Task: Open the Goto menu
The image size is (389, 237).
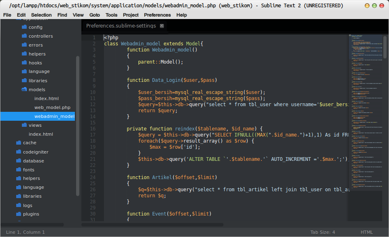Action: [94, 15]
